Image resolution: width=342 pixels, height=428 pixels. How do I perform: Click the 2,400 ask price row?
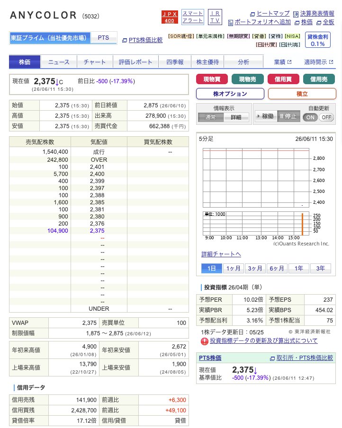coord(99,174)
